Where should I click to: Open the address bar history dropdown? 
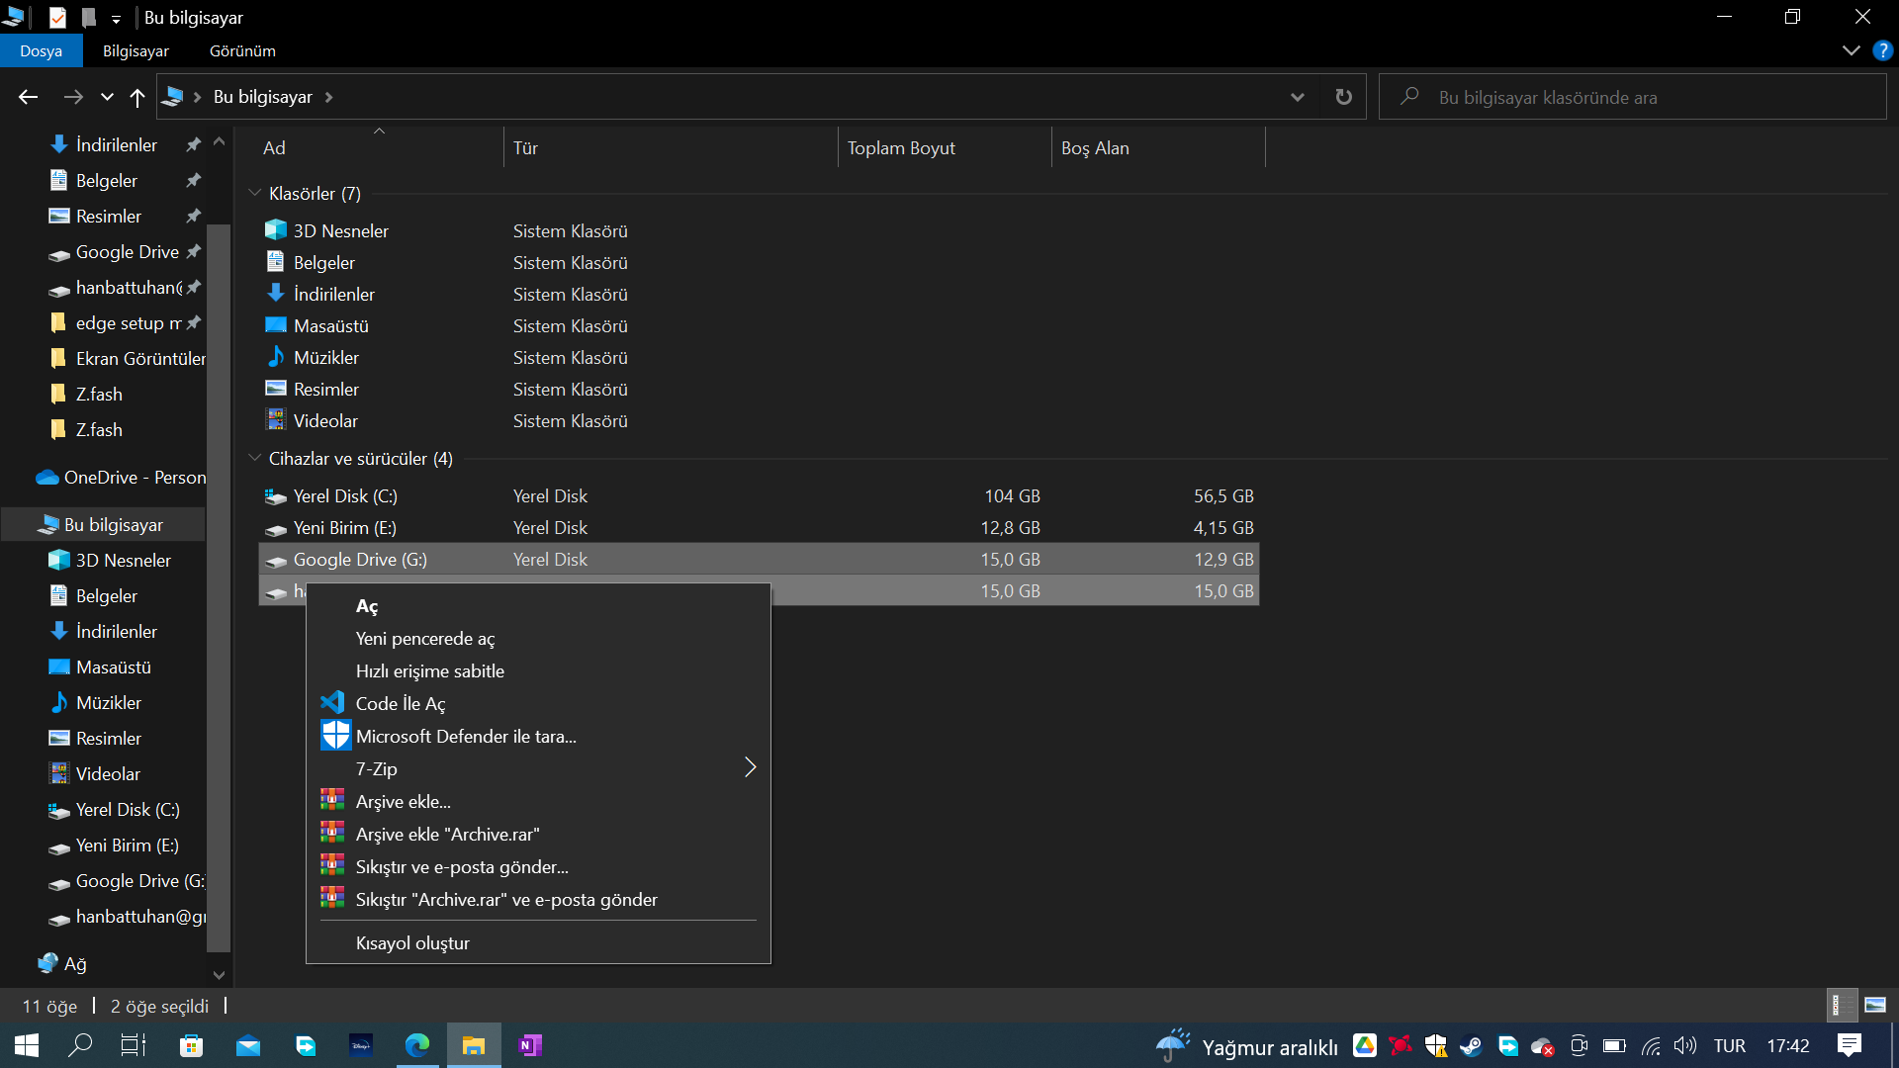point(1297,97)
